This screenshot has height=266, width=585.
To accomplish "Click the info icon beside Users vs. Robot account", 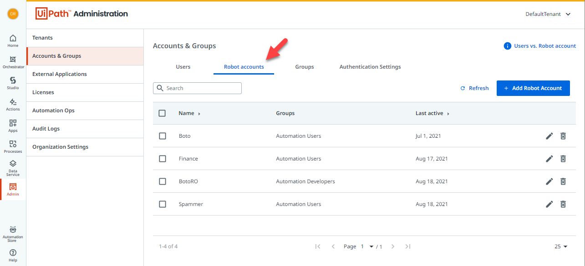I will tap(507, 46).
